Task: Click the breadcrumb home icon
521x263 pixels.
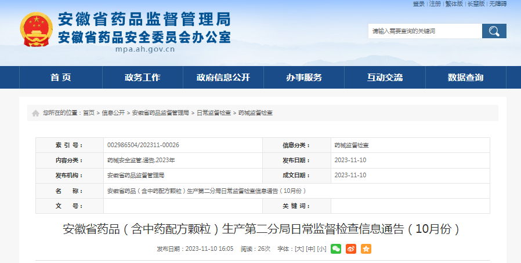Action: pyautogui.click(x=35, y=114)
